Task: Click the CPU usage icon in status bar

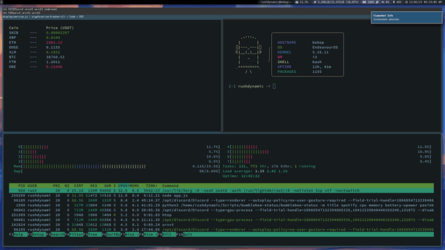Action: [297, 2]
